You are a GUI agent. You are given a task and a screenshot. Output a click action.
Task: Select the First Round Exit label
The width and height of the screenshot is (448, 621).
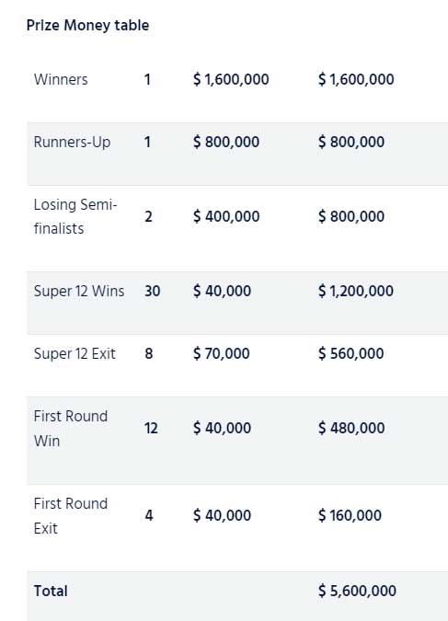click(x=71, y=515)
